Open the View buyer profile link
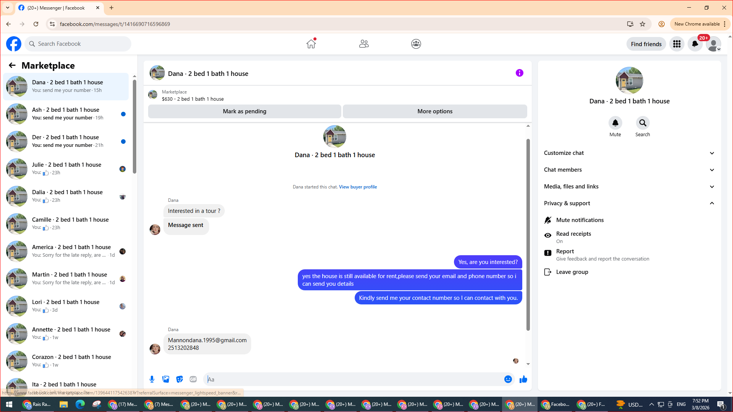Screen dimensions: 733x412 (358, 187)
